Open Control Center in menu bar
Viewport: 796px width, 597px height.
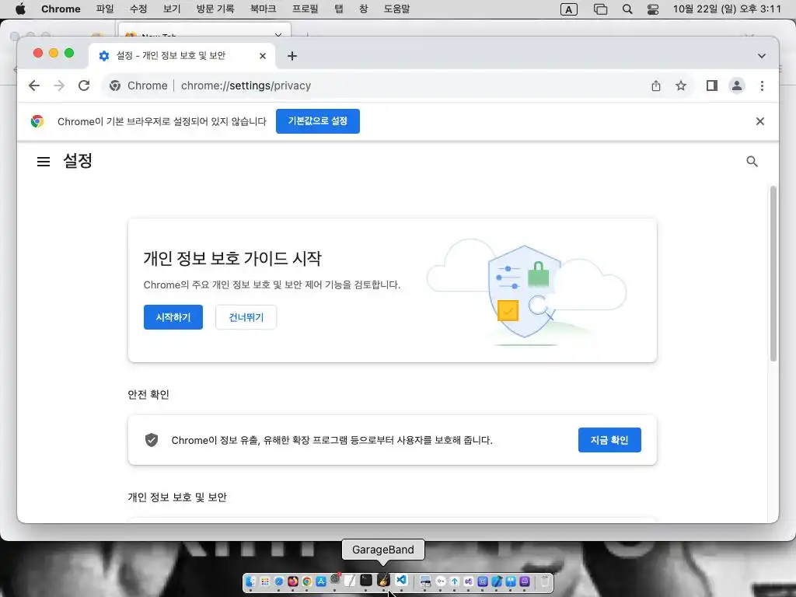(653, 9)
